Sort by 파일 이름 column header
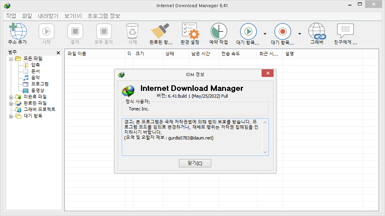Viewport: 385px width, 216px height. click(95, 54)
